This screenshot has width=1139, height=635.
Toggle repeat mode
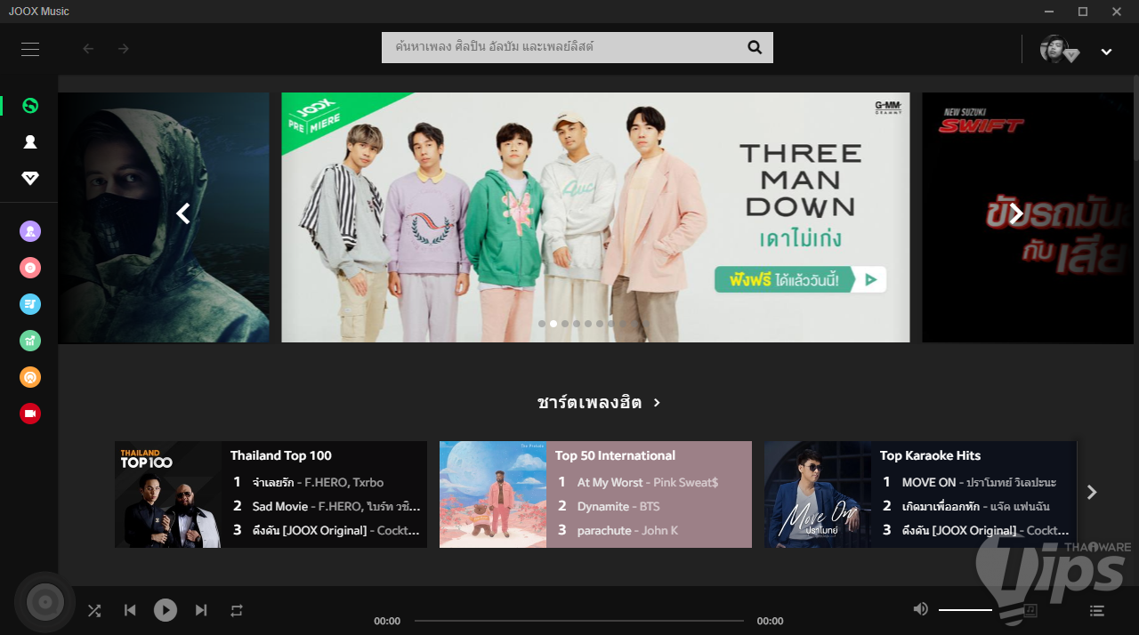click(x=237, y=610)
